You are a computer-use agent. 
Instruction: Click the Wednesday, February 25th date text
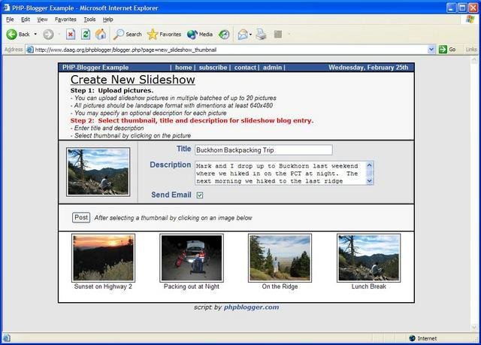368,68
